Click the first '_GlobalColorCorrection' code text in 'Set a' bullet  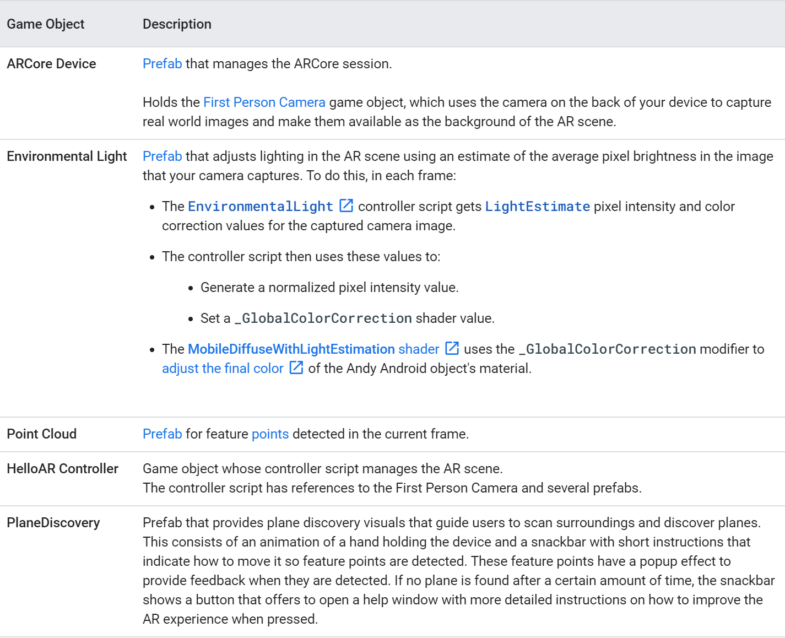323,318
